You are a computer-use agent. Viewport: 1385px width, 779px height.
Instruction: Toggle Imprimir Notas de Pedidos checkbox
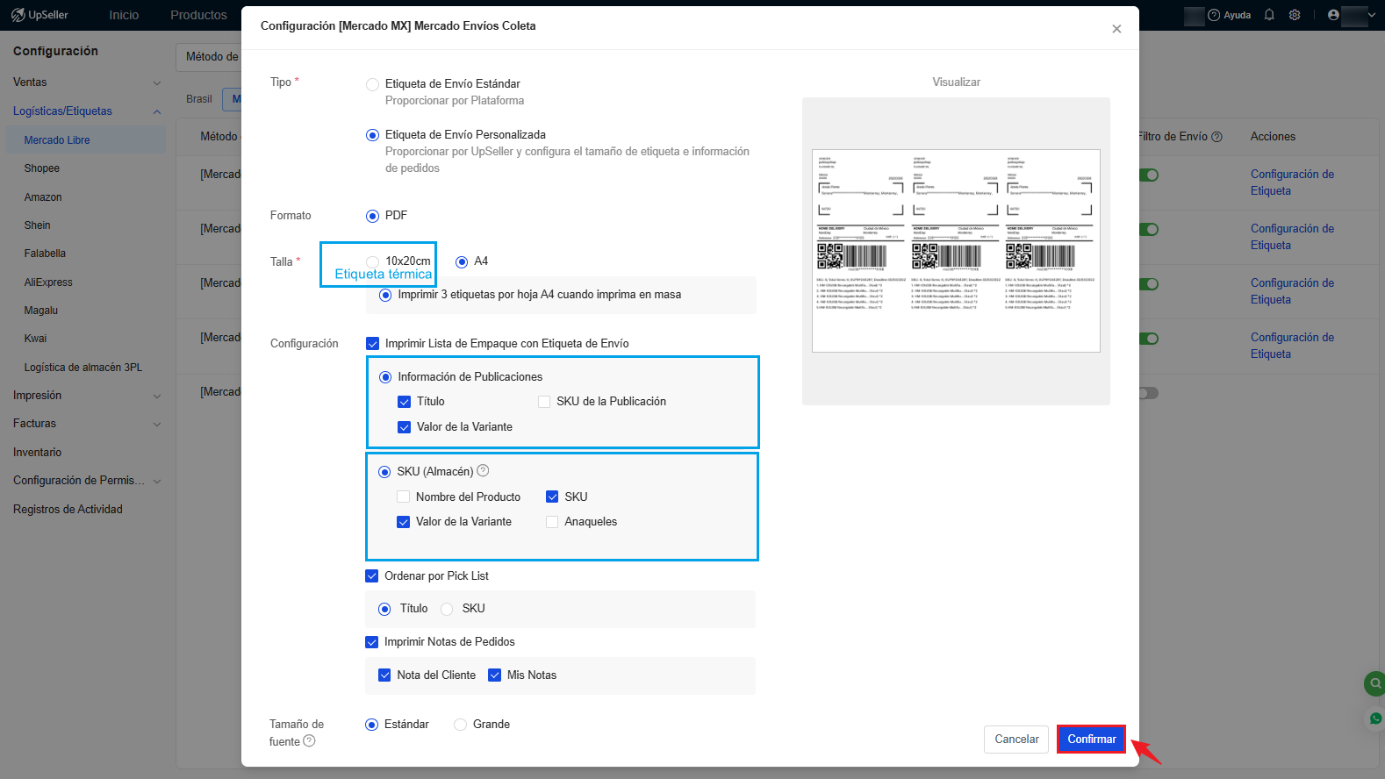pyautogui.click(x=371, y=642)
